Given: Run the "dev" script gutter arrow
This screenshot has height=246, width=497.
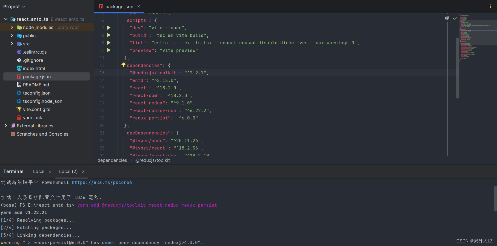Looking at the screenshot, I should (x=109, y=28).
